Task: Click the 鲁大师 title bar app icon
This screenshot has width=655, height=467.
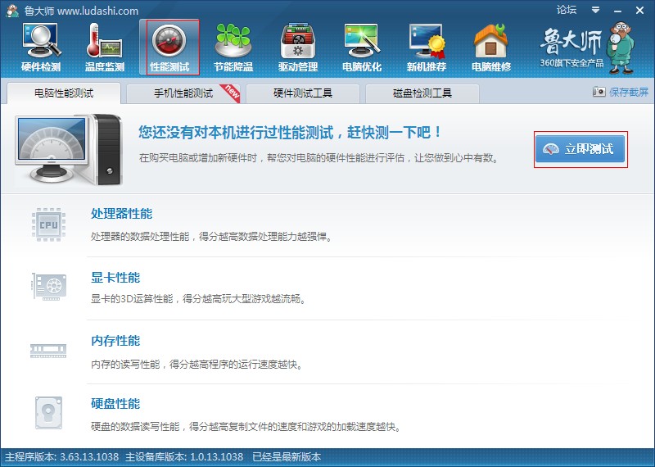Action: click(x=11, y=10)
